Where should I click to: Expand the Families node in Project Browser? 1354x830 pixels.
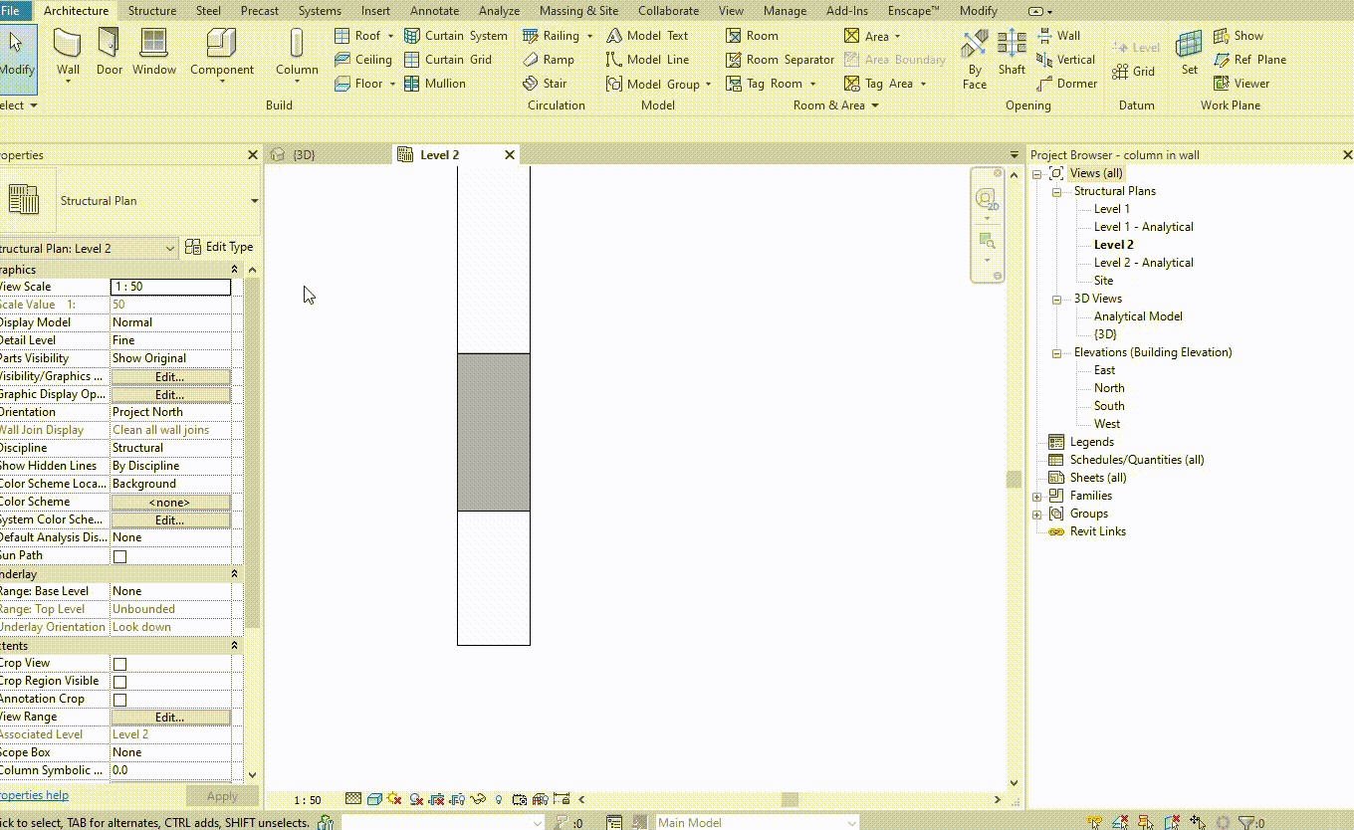[1036, 496]
